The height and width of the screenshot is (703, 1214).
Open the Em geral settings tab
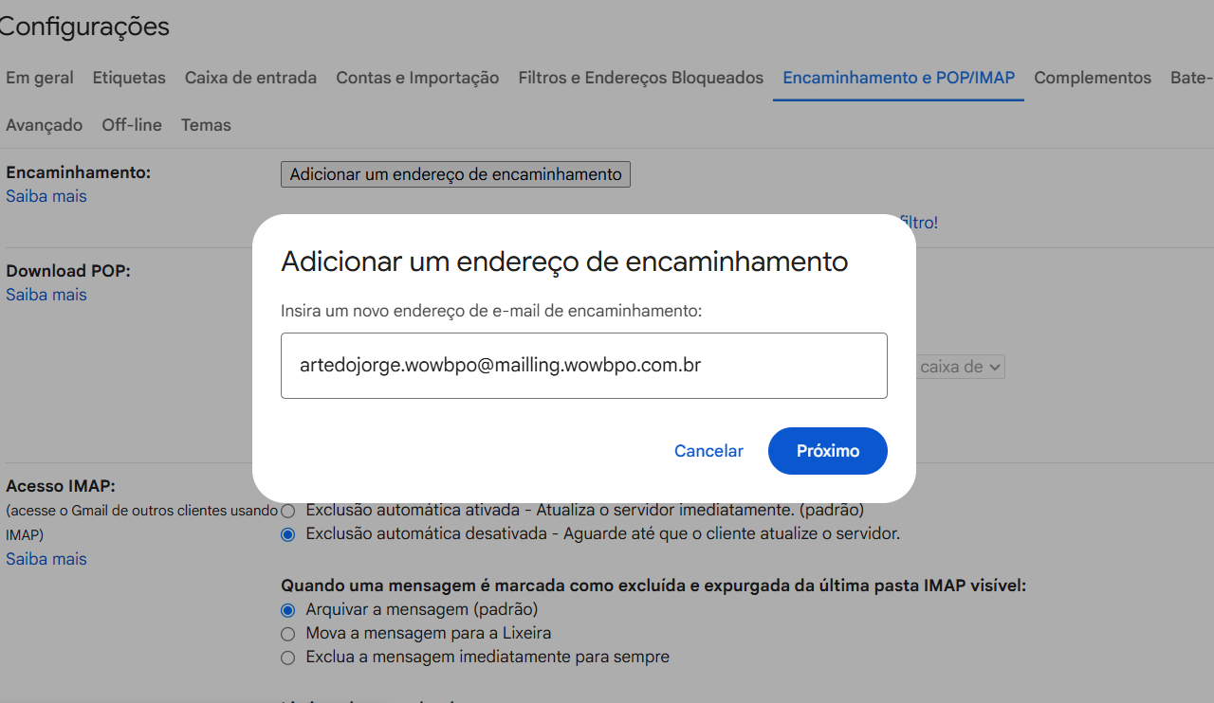pyautogui.click(x=39, y=78)
